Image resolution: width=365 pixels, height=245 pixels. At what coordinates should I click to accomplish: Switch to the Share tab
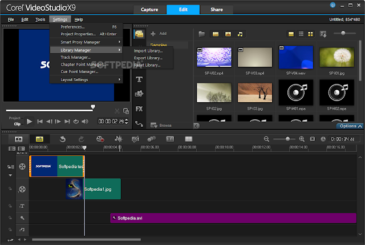click(x=217, y=10)
